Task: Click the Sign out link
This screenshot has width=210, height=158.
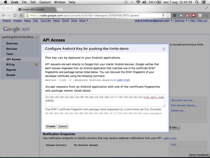Action: pyautogui.click(x=202, y=21)
